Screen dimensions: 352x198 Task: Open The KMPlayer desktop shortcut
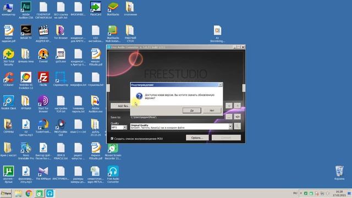(43, 173)
